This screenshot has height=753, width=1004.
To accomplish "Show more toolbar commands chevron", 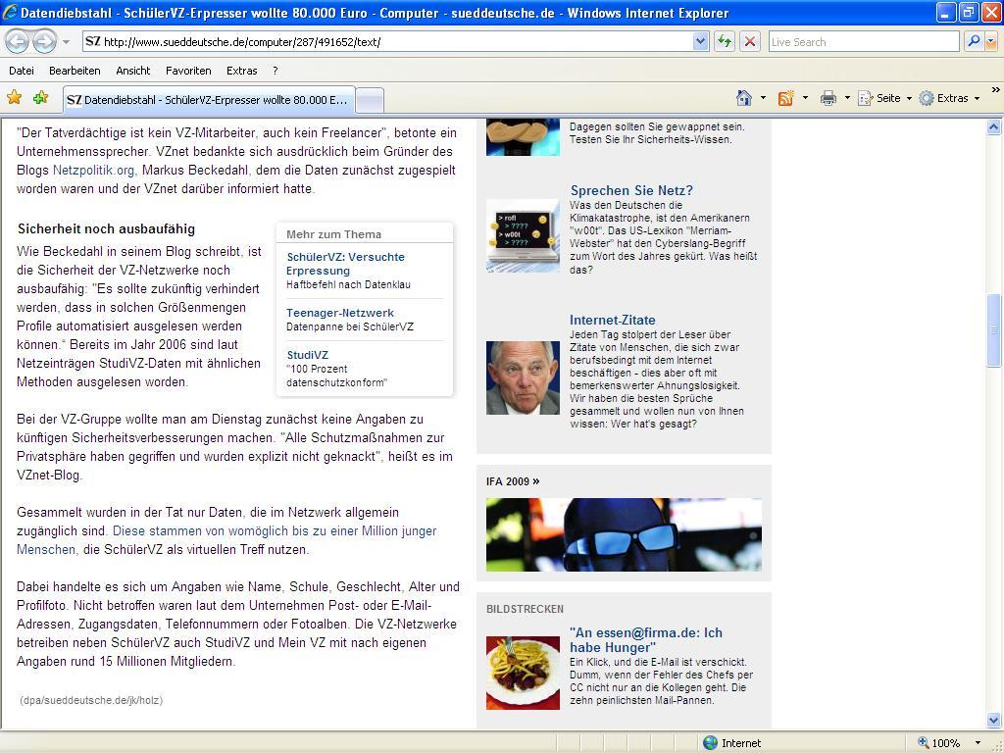I will tap(996, 90).
